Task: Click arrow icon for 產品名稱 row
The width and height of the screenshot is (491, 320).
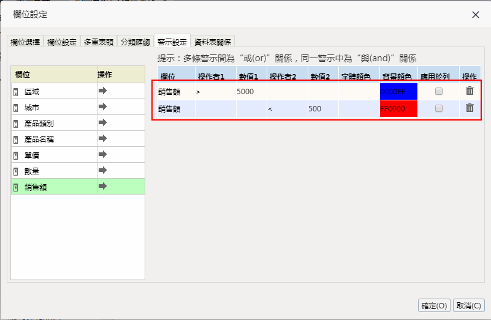Action: click(x=102, y=139)
